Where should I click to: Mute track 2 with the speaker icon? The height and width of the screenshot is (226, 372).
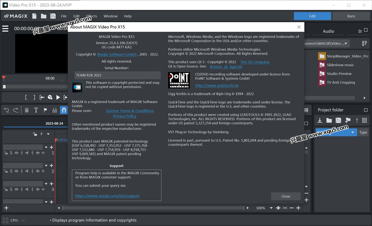coord(27,171)
